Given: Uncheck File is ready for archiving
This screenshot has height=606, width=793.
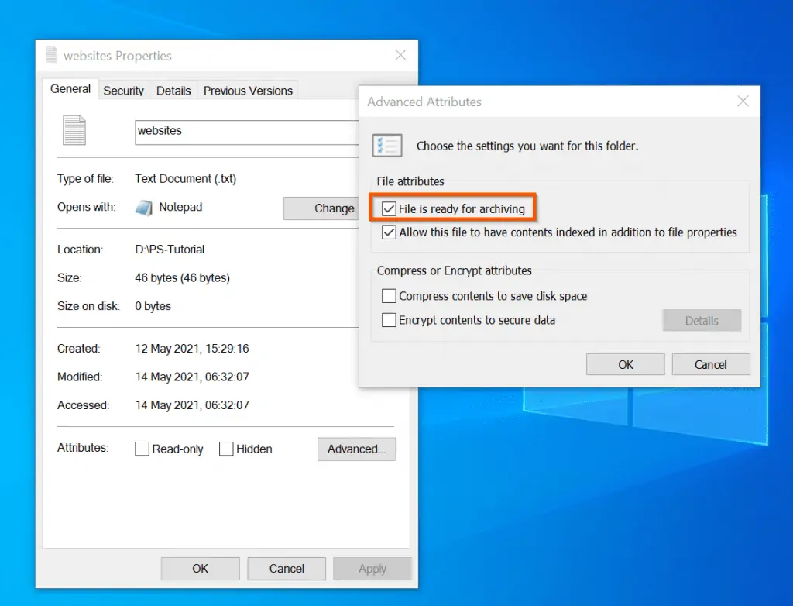Looking at the screenshot, I should pyautogui.click(x=389, y=209).
